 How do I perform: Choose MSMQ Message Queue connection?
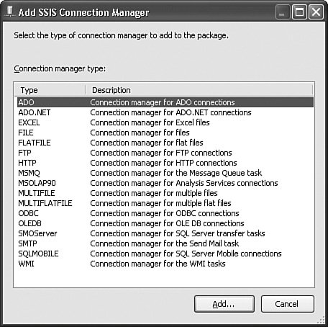(x=165, y=173)
